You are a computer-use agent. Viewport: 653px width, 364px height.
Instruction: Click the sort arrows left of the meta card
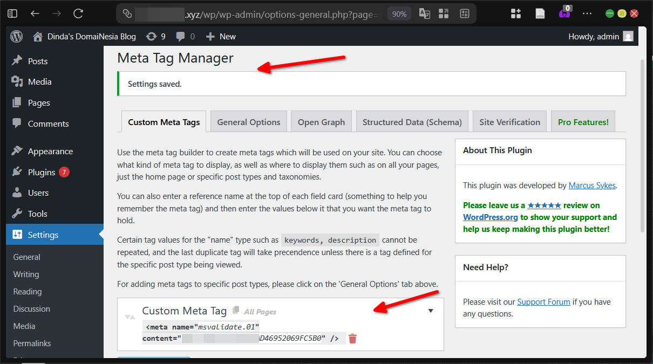(x=130, y=318)
